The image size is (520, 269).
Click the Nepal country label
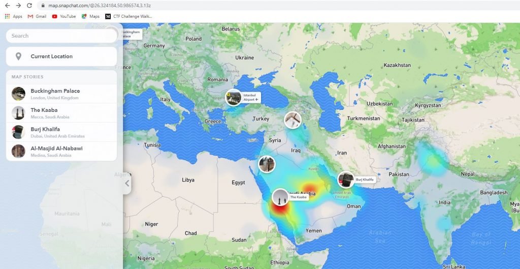coord(468,174)
